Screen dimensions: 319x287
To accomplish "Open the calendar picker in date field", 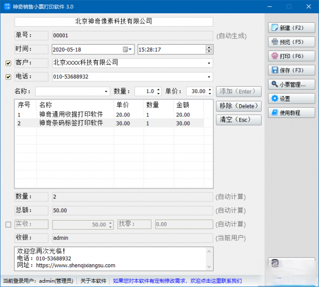I will (128, 49).
